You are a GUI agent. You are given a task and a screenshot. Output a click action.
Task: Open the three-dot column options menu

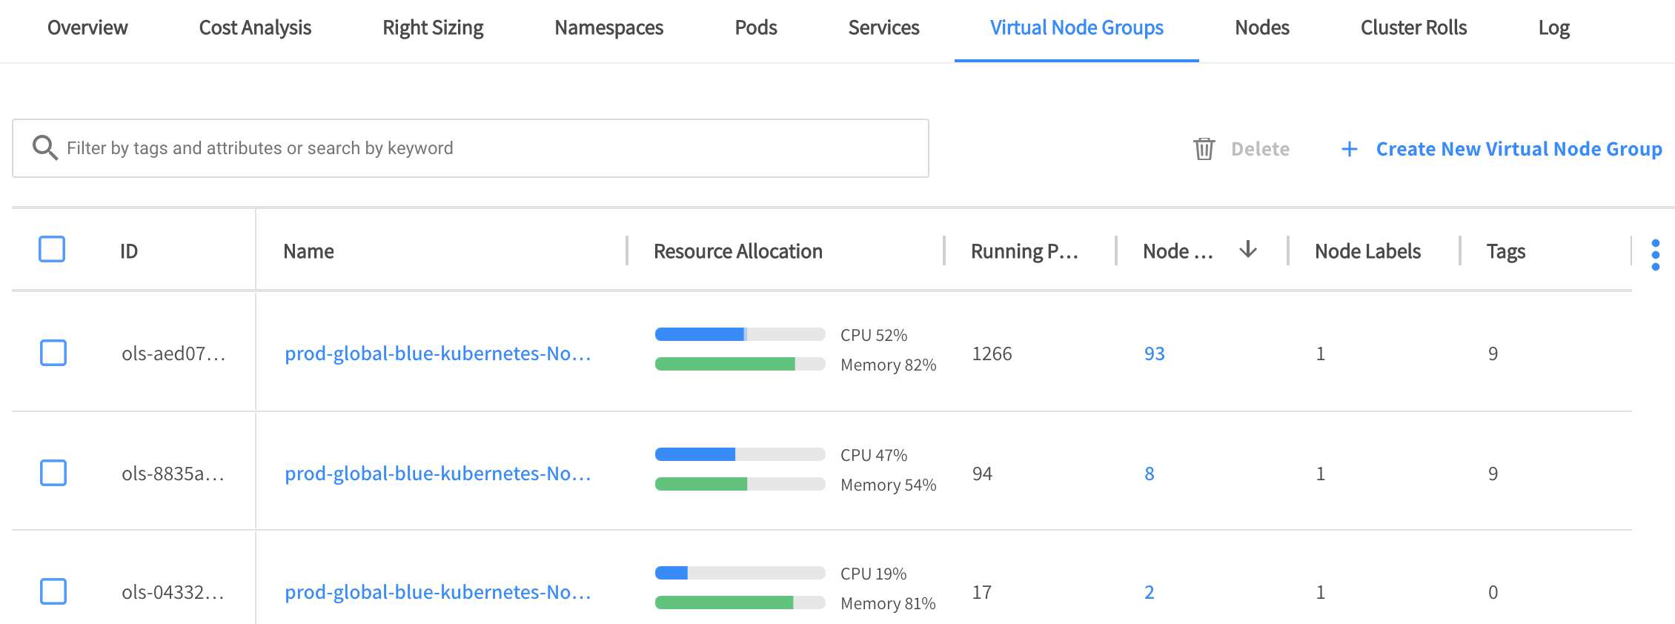[1655, 254]
